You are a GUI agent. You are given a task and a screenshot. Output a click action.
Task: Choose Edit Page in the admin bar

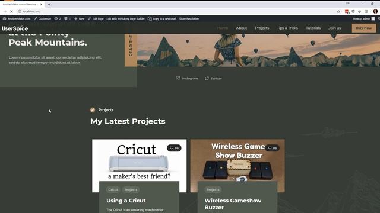[96, 18]
